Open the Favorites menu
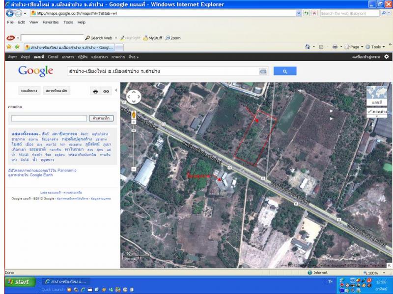 point(50,22)
